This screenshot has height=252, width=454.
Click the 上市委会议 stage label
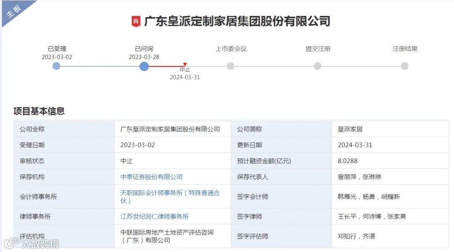[x=231, y=49]
